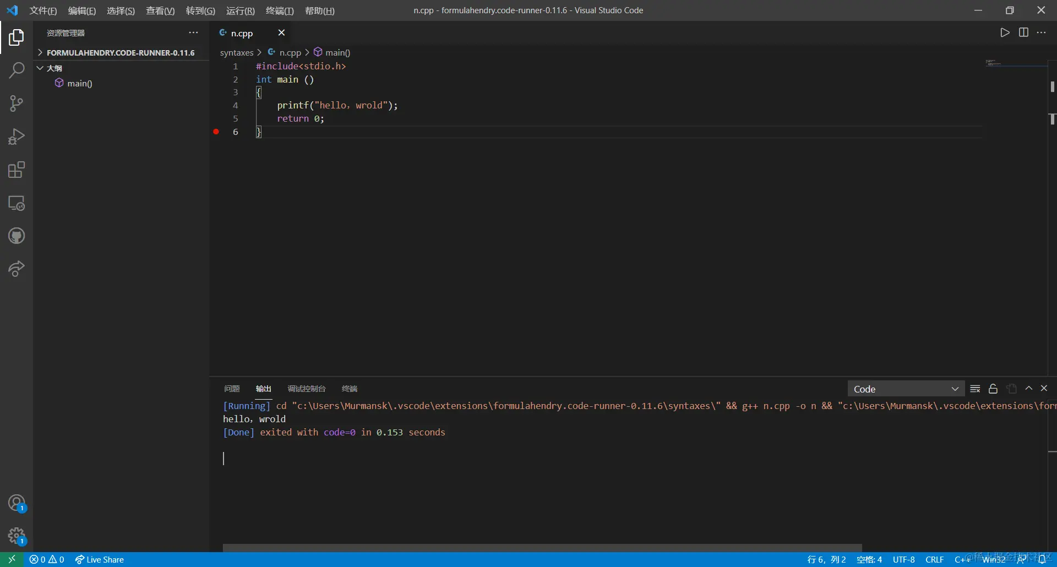Screen dimensions: 1057x567
Task: Click line number 4 in the gutter
Action: point(236,105)
